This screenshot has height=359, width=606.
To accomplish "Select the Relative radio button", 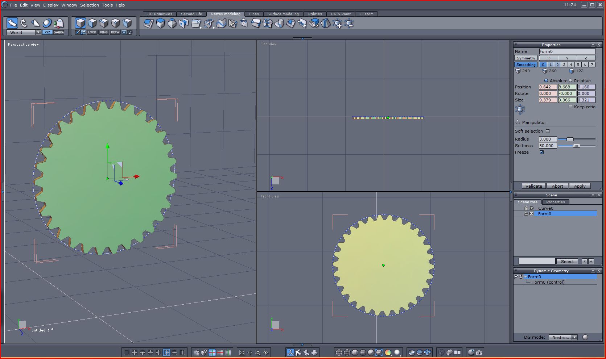I will [570, 81].
